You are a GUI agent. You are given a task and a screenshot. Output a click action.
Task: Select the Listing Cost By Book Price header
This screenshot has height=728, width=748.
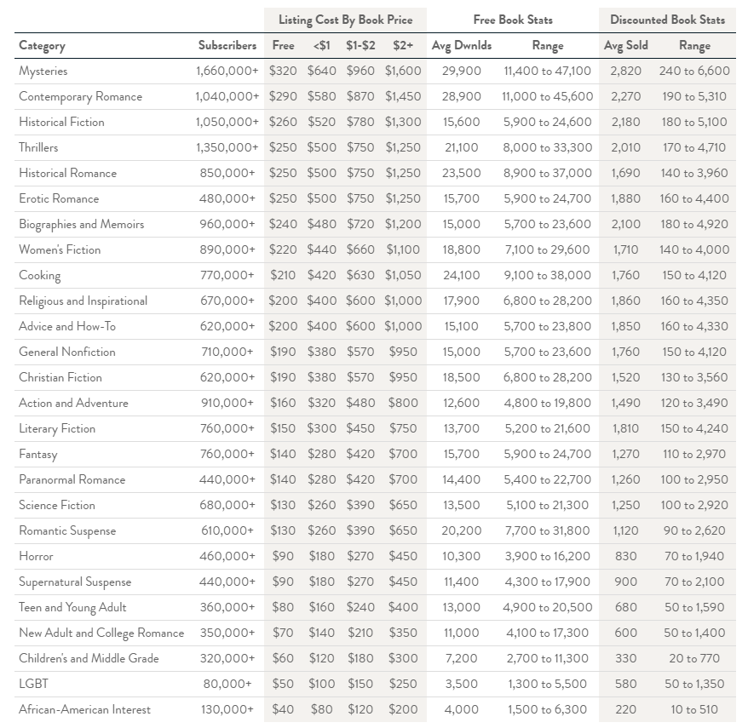[345, 20]
